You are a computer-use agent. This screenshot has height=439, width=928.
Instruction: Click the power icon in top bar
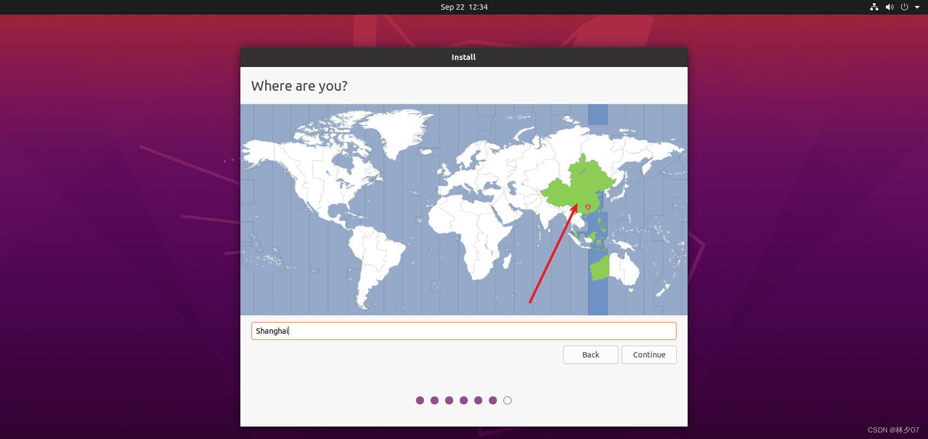[x=904, y=7]
